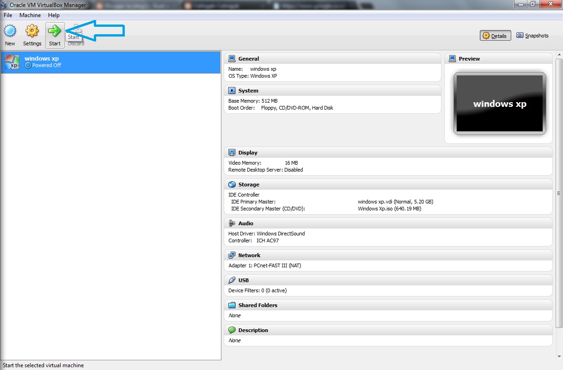This screenshot has width=563, height=370.
Task: Open the Machine menu
Action: (30, 15)
